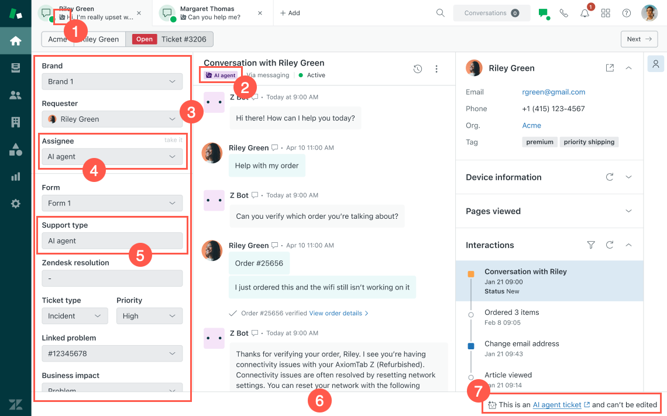Image resolution: width=667 pixels, height=416 pixels.
Task: Open the help question mark icon
Action: (x=626, y=13)
